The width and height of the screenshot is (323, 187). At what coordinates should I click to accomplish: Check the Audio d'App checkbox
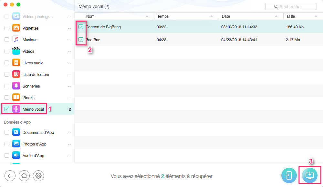coord(7,155)
